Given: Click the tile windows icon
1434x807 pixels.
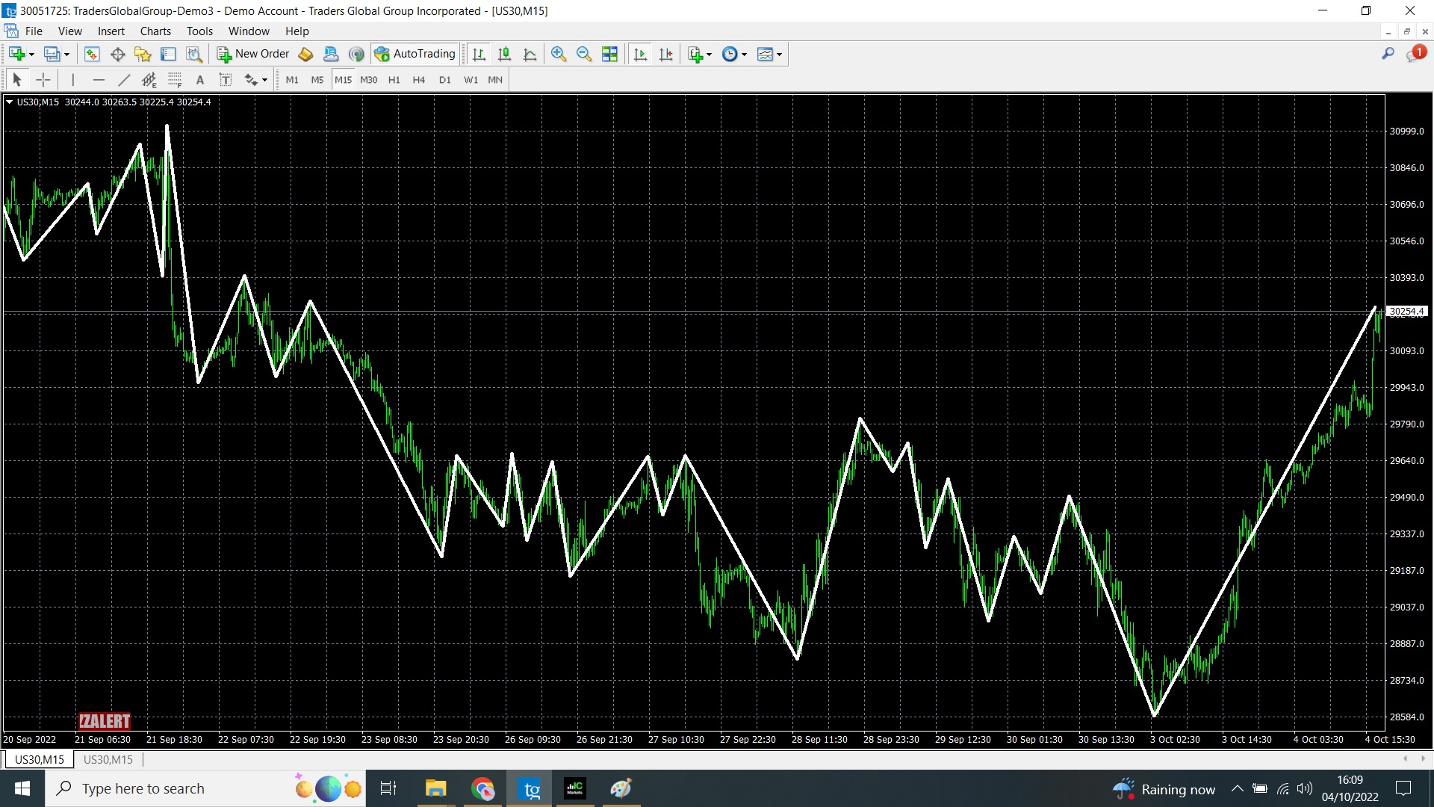Looking at the screenshot, I should (609, 54).
